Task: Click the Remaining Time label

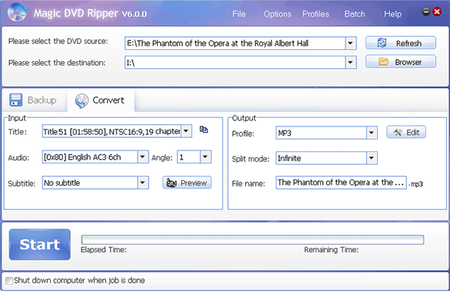Action: [x=331, y=250]
